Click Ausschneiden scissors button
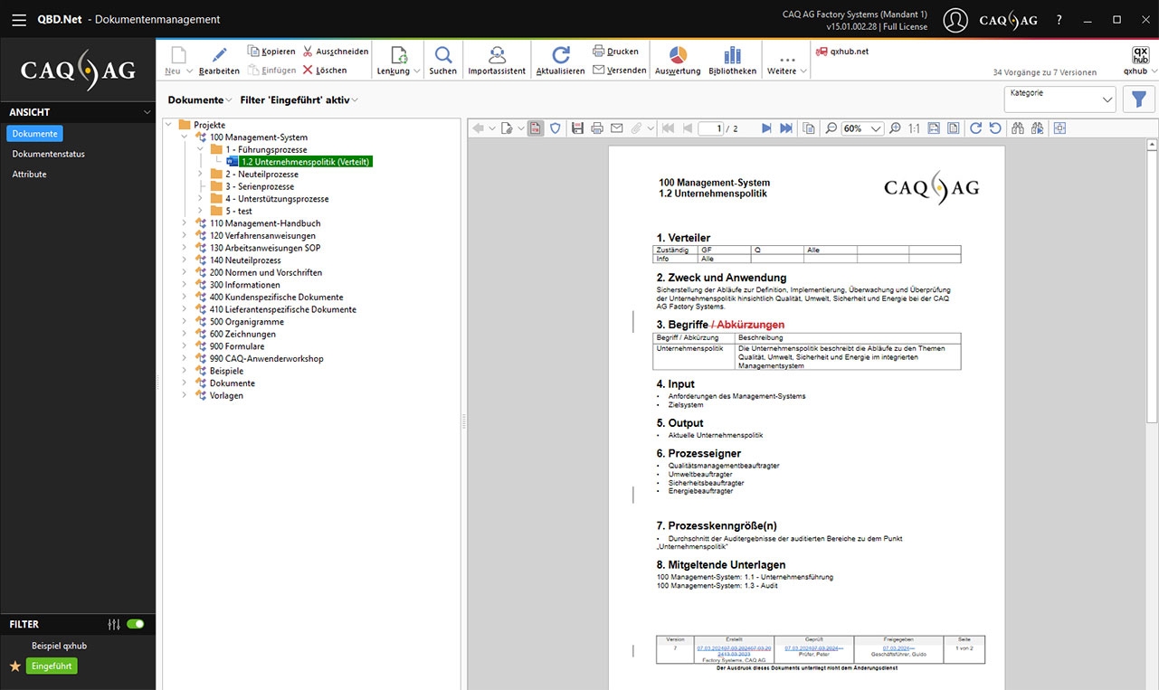Screen dimensions: 1159x690 [x=336, y=52]
